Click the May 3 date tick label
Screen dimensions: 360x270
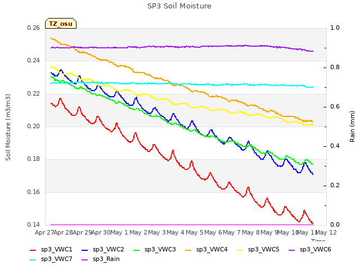157,232
